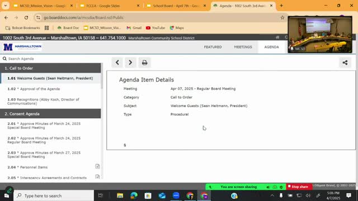This screenshot has height=201, width=358.
Task: Go to the previous agenda item arrow
Action: [x=117, y=63]
